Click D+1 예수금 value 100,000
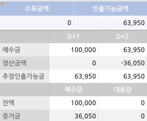The image size is (147, 121). point(84,50)
